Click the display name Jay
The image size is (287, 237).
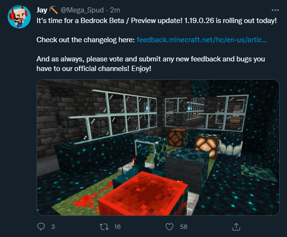coord(42,10)
